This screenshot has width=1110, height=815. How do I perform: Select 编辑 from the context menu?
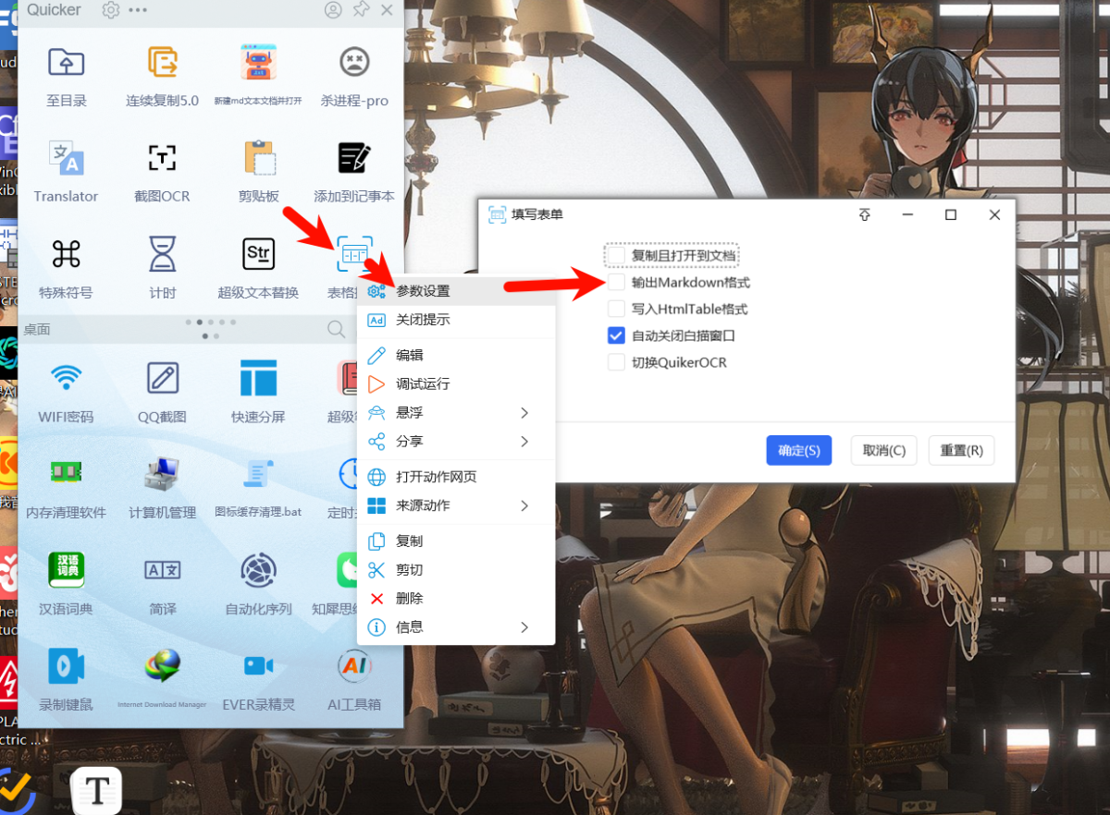456,355
